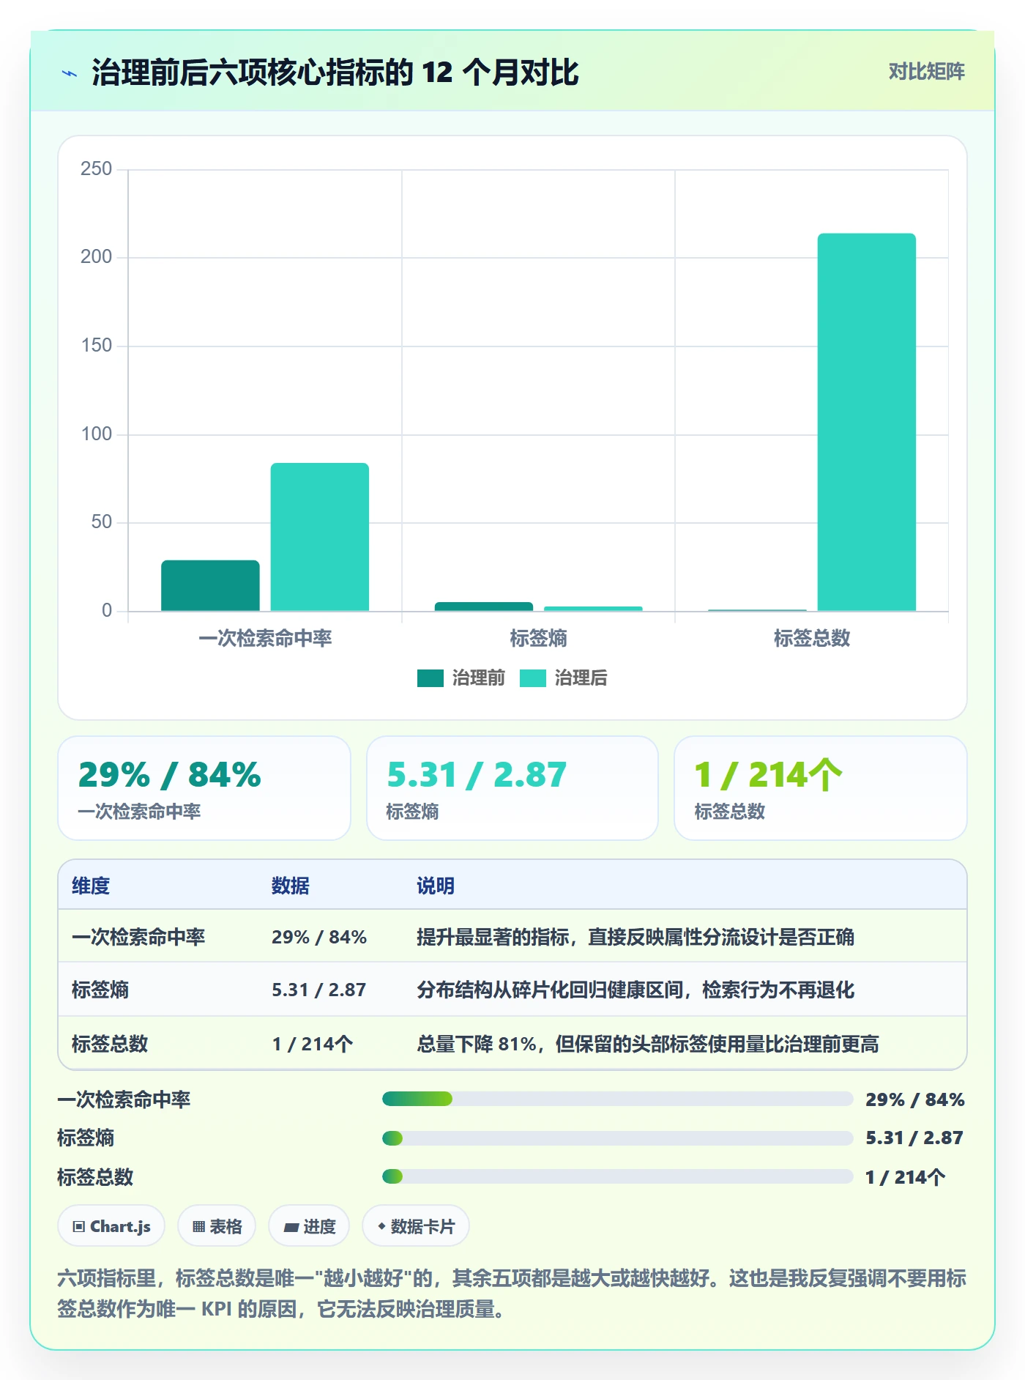Click table value 5.31 / 2.87
Screen dimensions: 1025x1380
318,990
